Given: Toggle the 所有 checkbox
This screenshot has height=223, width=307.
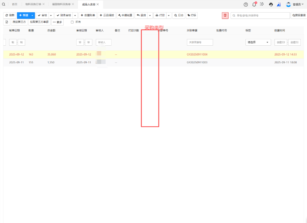Looking at the screenshot, I should coord(72,22).
